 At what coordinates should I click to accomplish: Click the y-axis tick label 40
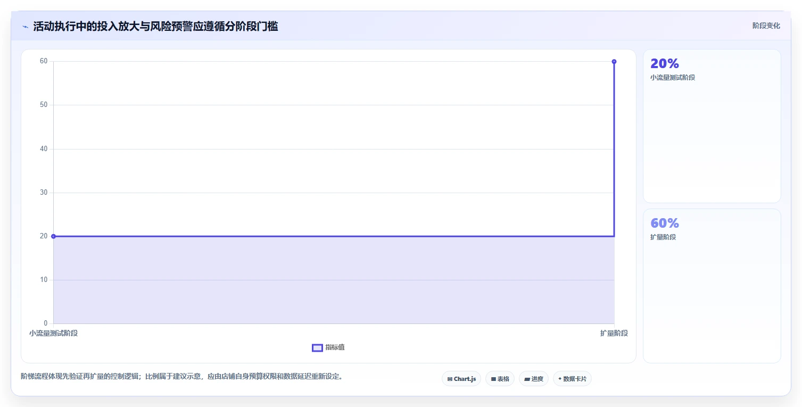pos(44,149)
